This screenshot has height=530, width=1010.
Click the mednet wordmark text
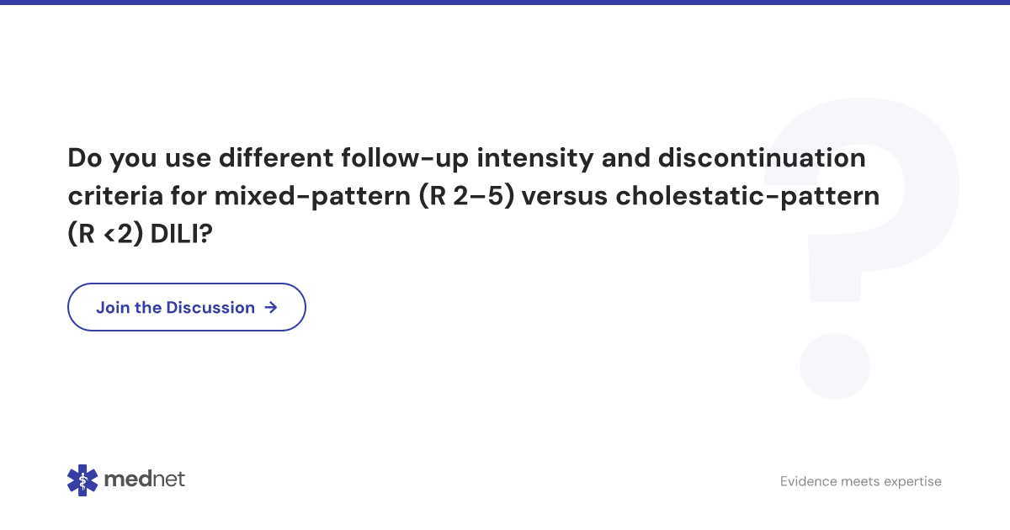click(x=145, y=480)
